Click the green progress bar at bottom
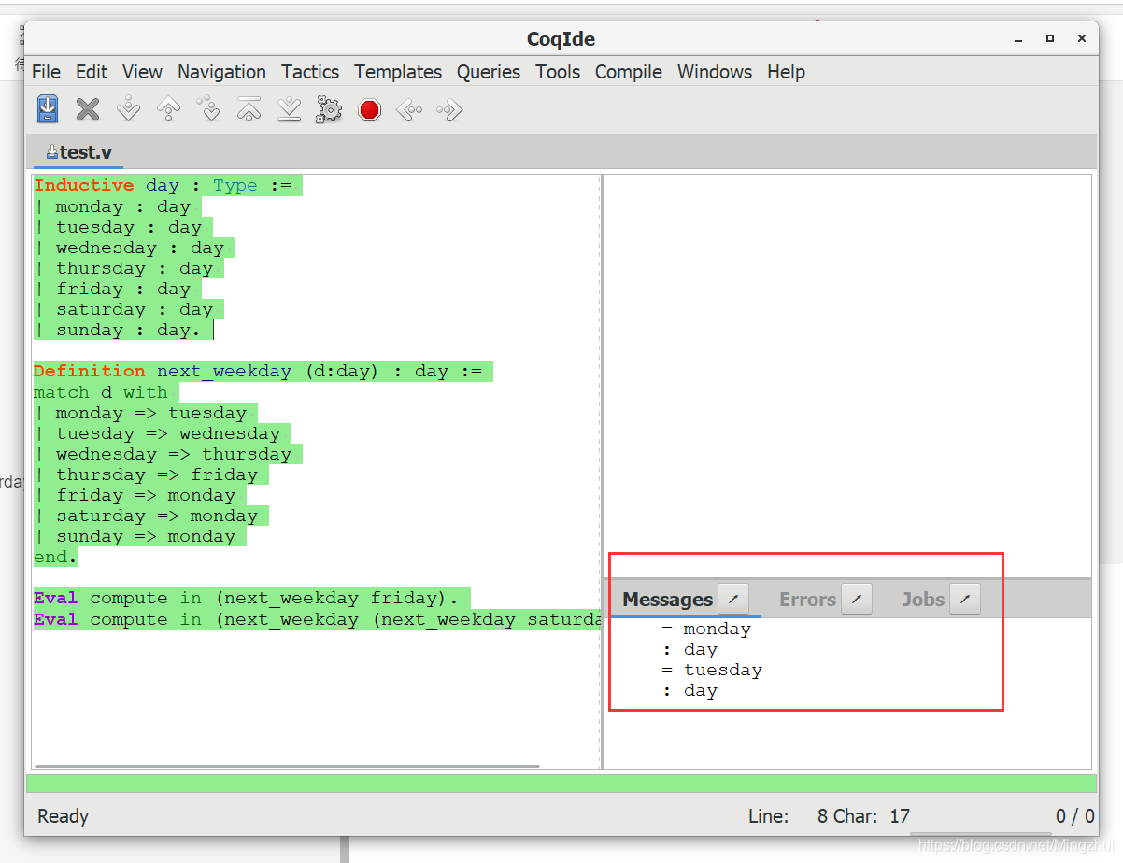1123x863 pixels. [561, 784]
